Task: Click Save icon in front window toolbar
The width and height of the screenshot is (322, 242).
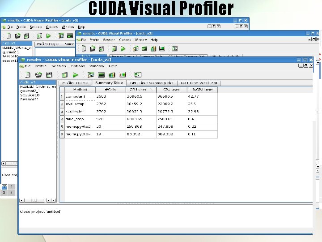Action: point(49,75)
